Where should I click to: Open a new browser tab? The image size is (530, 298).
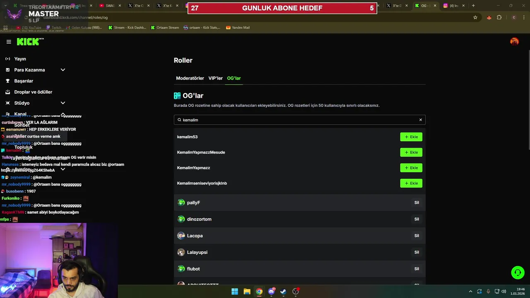point(473,6)
